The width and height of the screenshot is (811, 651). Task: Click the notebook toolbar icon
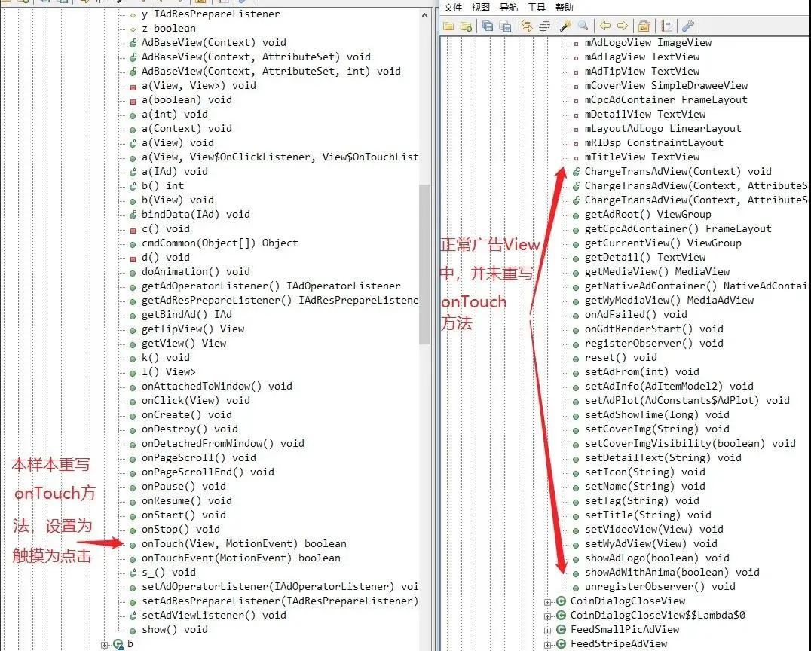[667, 26]
